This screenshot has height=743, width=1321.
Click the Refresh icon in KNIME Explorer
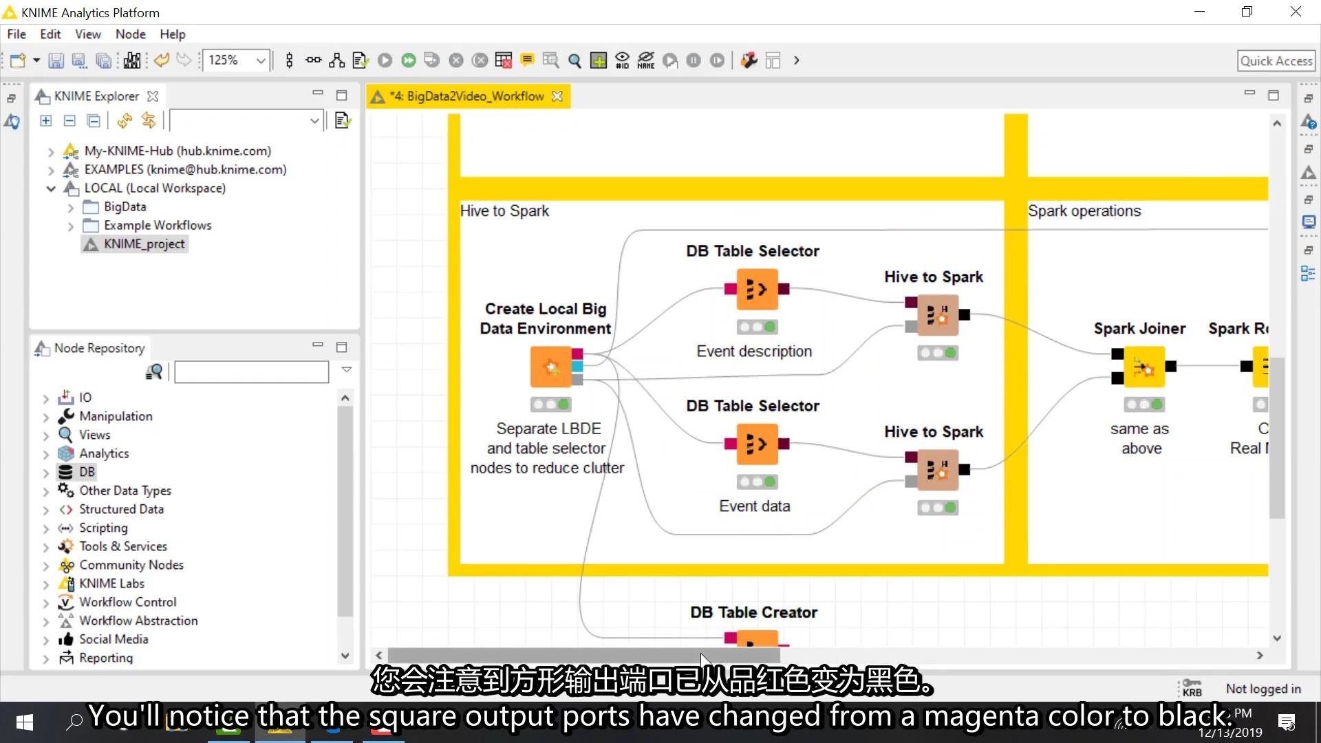(125, 121)
